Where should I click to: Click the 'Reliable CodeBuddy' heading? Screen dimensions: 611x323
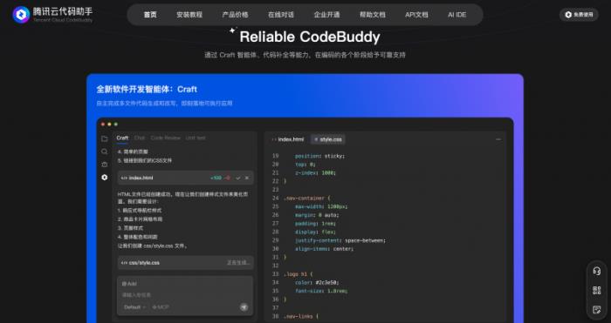(310, 37)
